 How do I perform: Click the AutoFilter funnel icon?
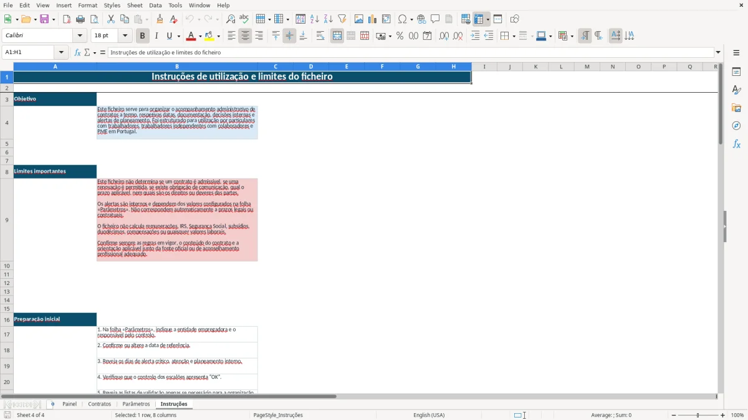pyautogui.click(x=342, y=19)
